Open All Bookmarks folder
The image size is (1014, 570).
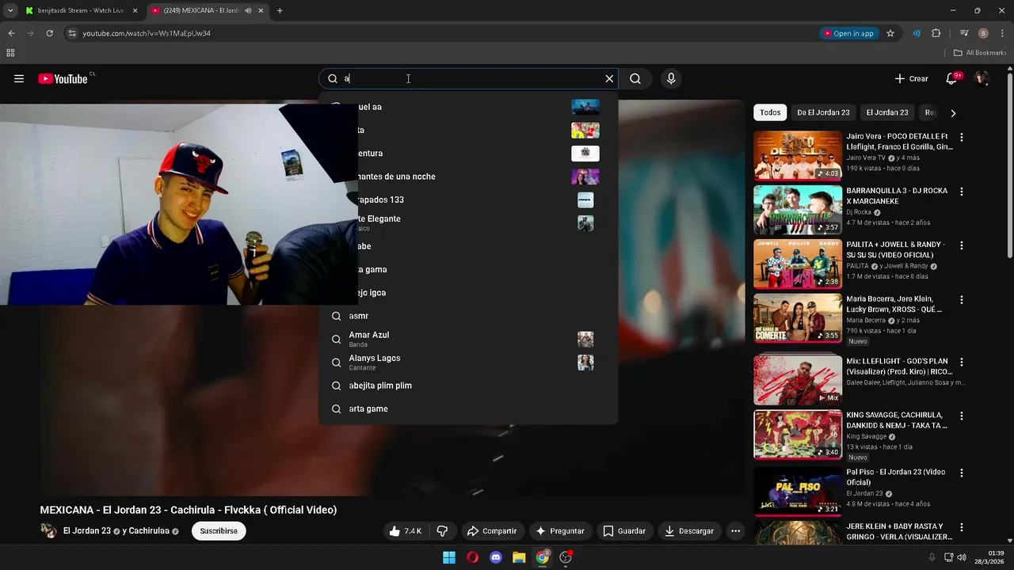[980, 53]
